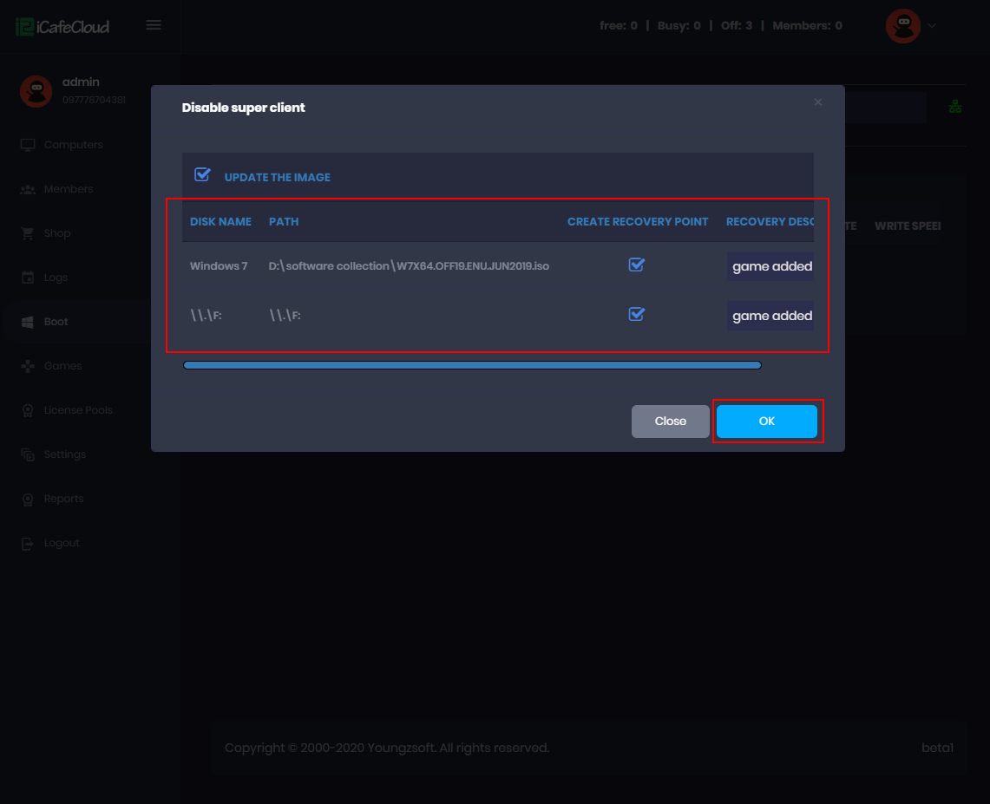Toggle the Update The Image checkbox
This screenshot has height=804, width=990.
click(x=202, y=175)
